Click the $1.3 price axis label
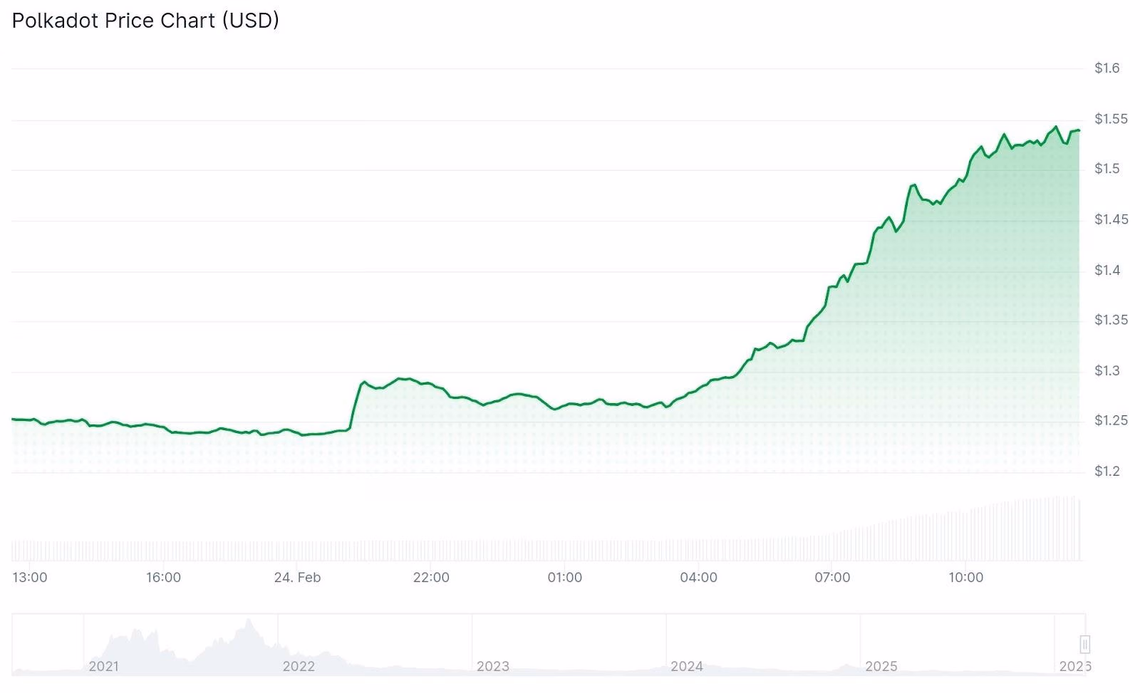 pyautogui.click(x=1107, y=371)
